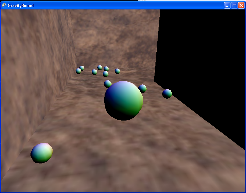This screenshot has height=193, width=246.
Task: Click the GravityBound app icon in the title bar
Action: click(x=4, y=5)
